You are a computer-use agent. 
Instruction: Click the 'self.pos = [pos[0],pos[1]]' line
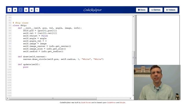tap(40, 31)
